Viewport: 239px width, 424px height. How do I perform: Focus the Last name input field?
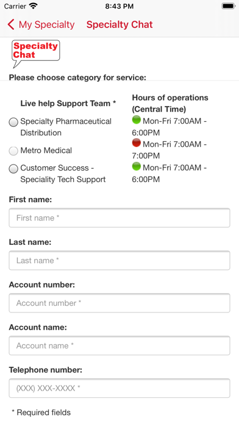[120, 260]
